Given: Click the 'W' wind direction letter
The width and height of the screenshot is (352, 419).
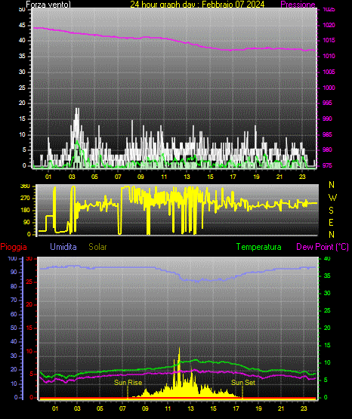Looking at the screenshot, I should pyautogui.click(x=332, y=198).
